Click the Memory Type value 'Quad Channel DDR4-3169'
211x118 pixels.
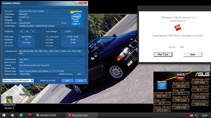point(51,71)
